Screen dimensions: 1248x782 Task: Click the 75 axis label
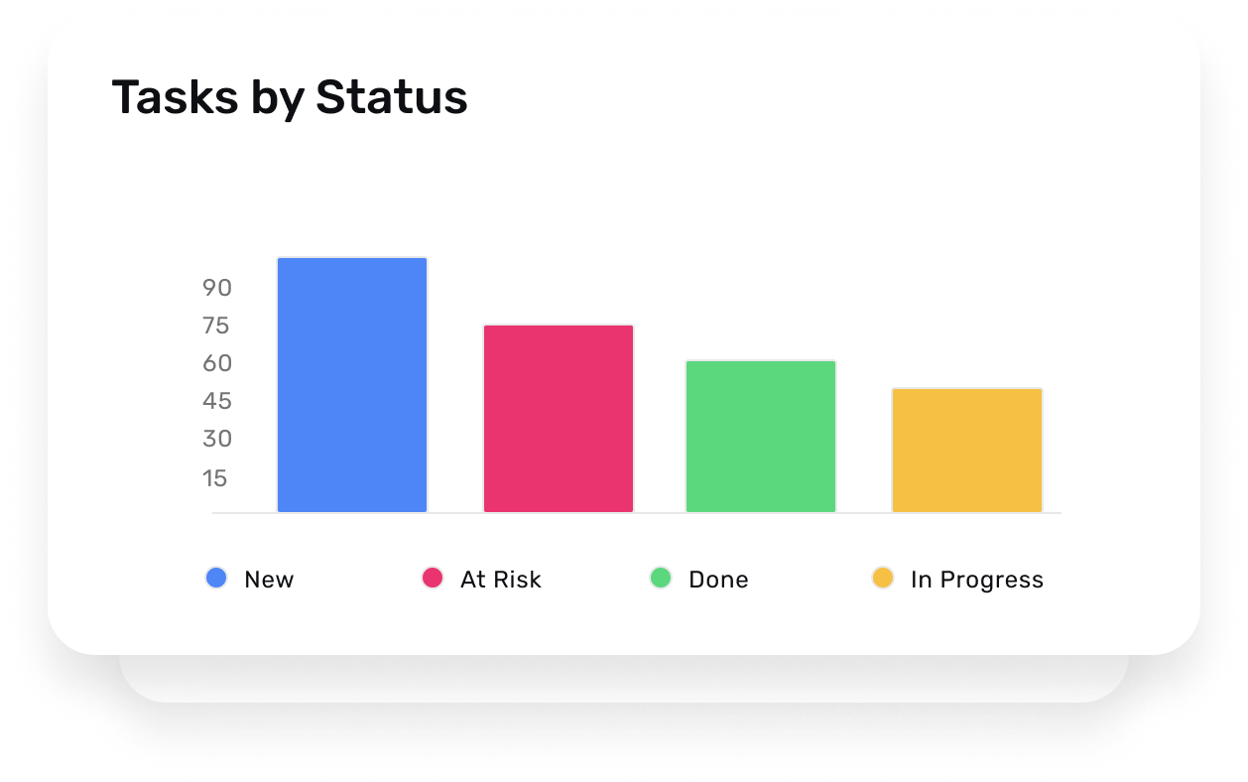click(216, 326)
